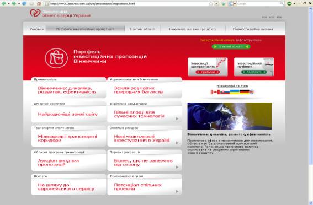313x205 pixels.
Task: Open the Головна navigation tab
Action: click(x=37, y=29)
